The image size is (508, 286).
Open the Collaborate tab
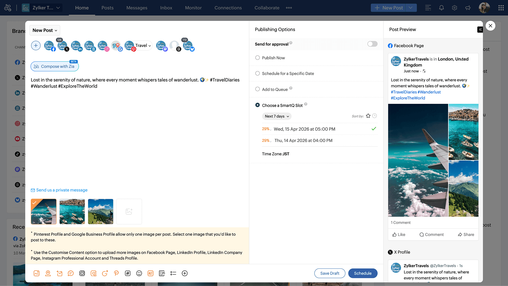(x=267, y=8)
